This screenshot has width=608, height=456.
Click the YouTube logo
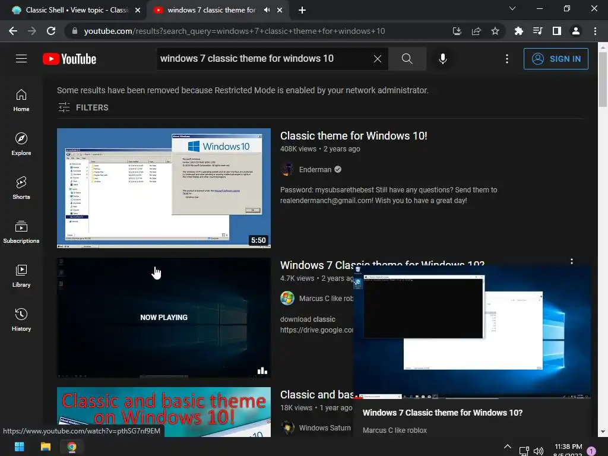pos(69,59)
